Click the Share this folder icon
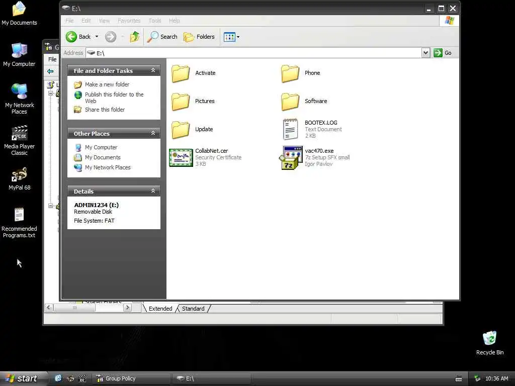The width and height of the screenshot is (515, 386). tap(78, 109)
